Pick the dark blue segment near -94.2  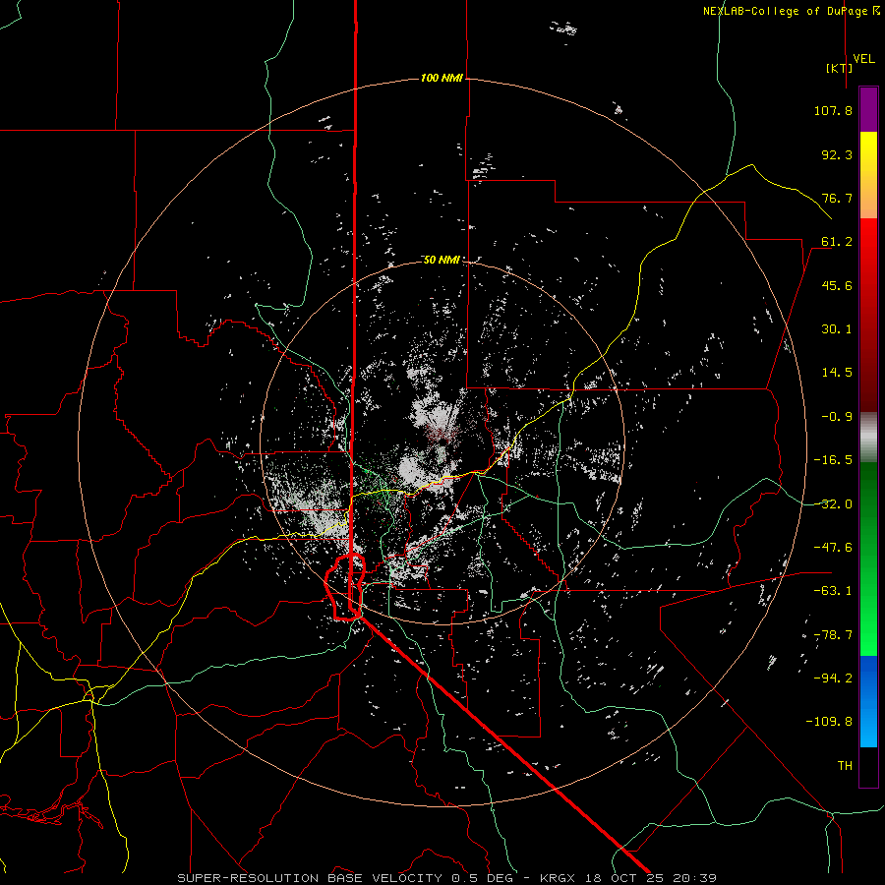(x=868, y=678)
